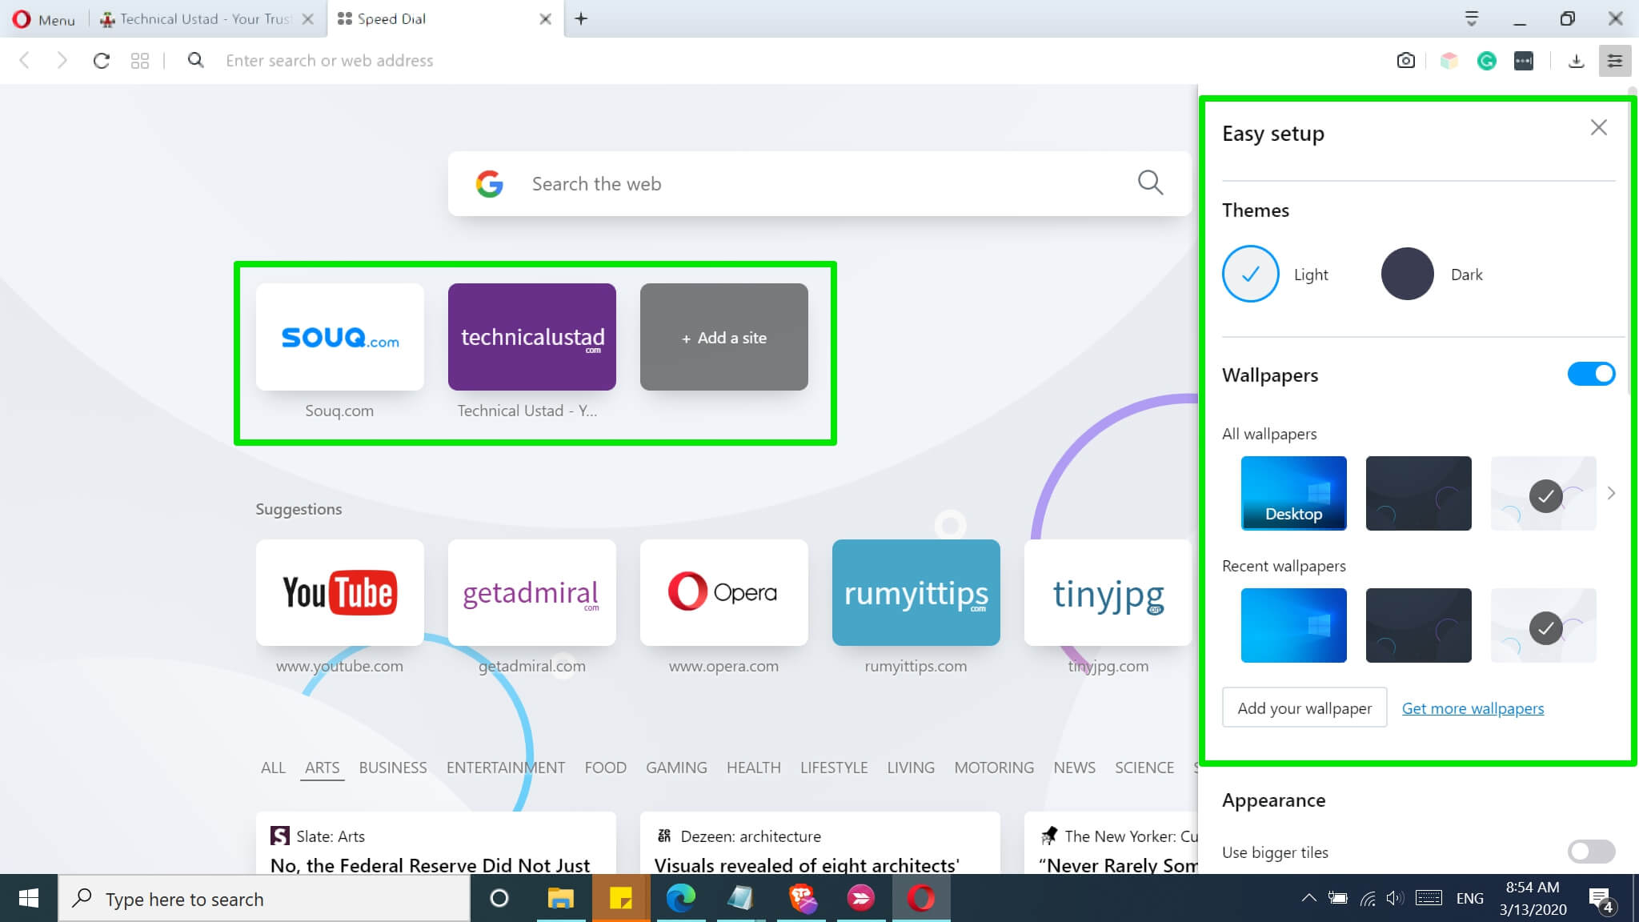
Task: Switch to the ENTERTAINMENT news tab
Action: [506, 767]
